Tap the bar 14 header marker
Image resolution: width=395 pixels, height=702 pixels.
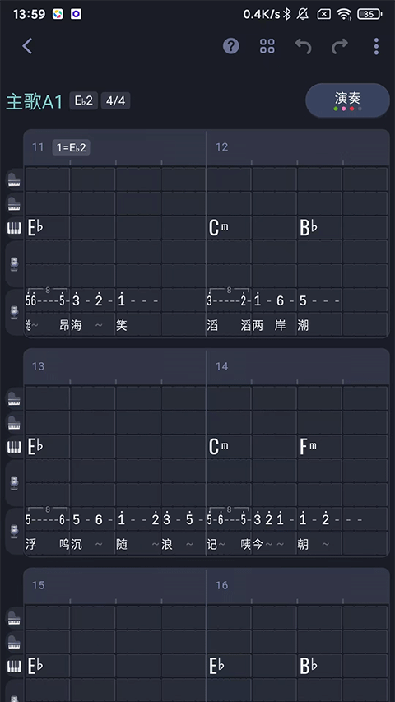click(222, 366)
